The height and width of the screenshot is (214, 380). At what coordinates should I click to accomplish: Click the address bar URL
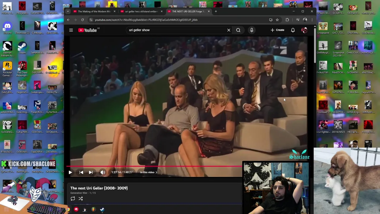146,20
